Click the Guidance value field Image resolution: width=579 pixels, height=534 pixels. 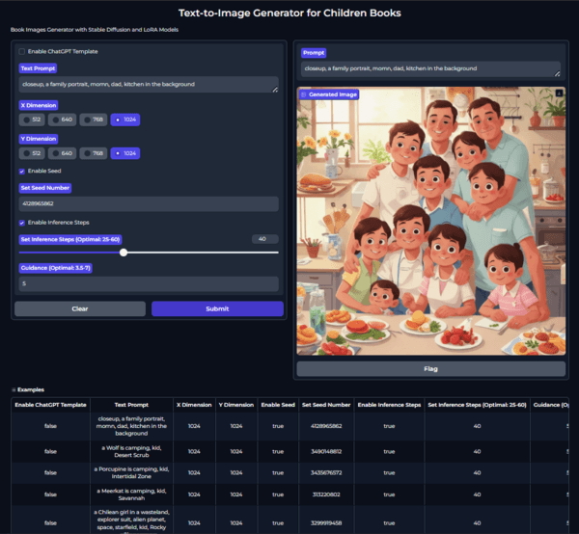tap(149, 284)
